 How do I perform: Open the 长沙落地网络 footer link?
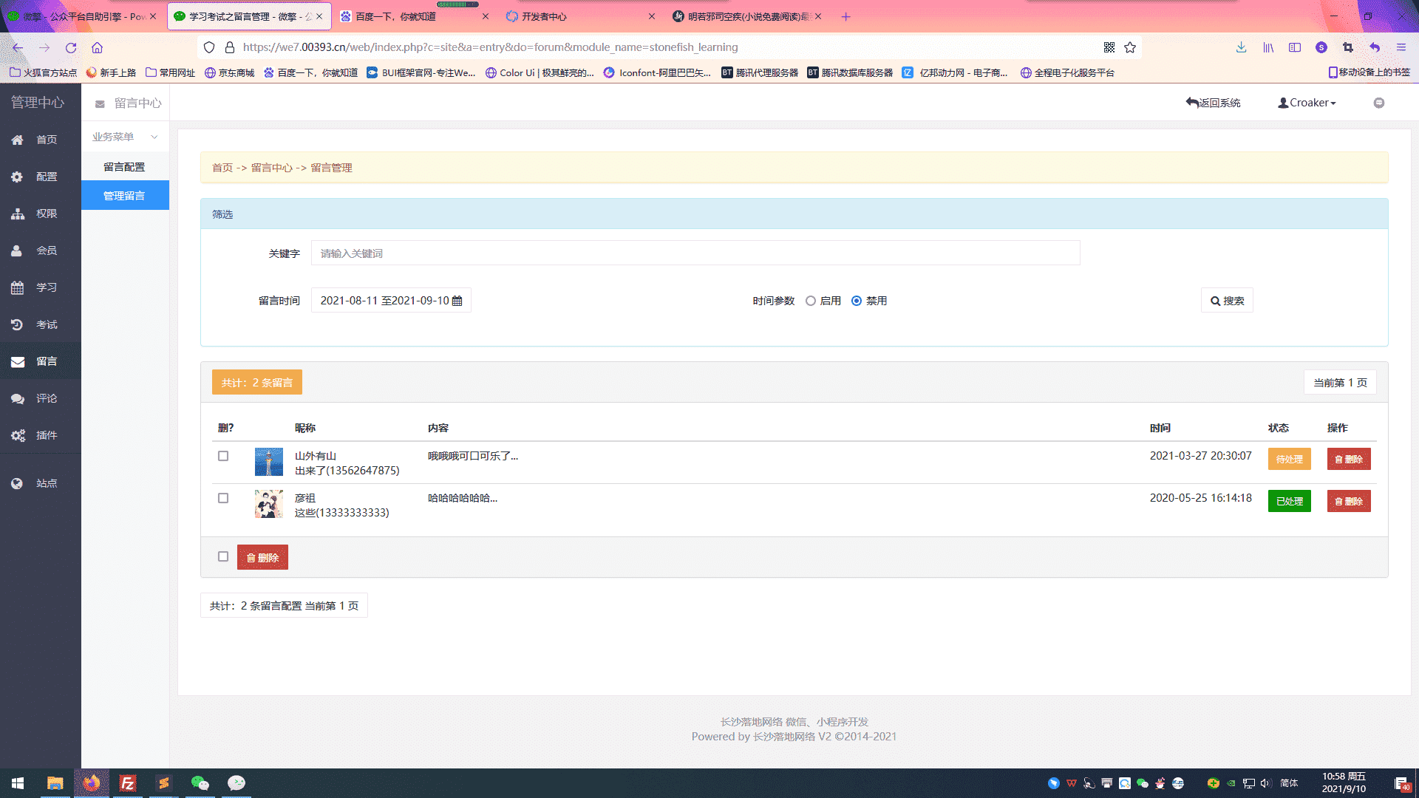[x=783, y=737]
